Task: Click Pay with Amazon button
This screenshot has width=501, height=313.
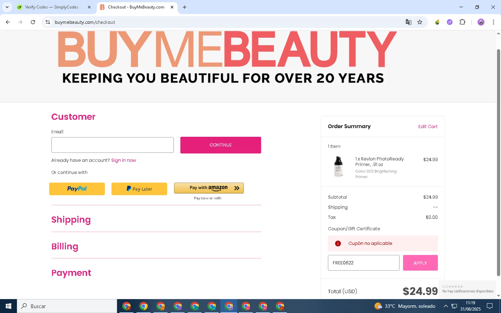Action: pos(209,188)
